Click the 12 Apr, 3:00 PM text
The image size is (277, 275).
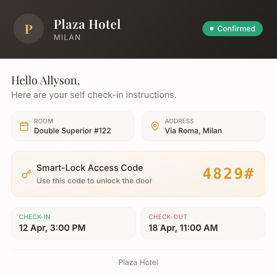tap(52, 228)
